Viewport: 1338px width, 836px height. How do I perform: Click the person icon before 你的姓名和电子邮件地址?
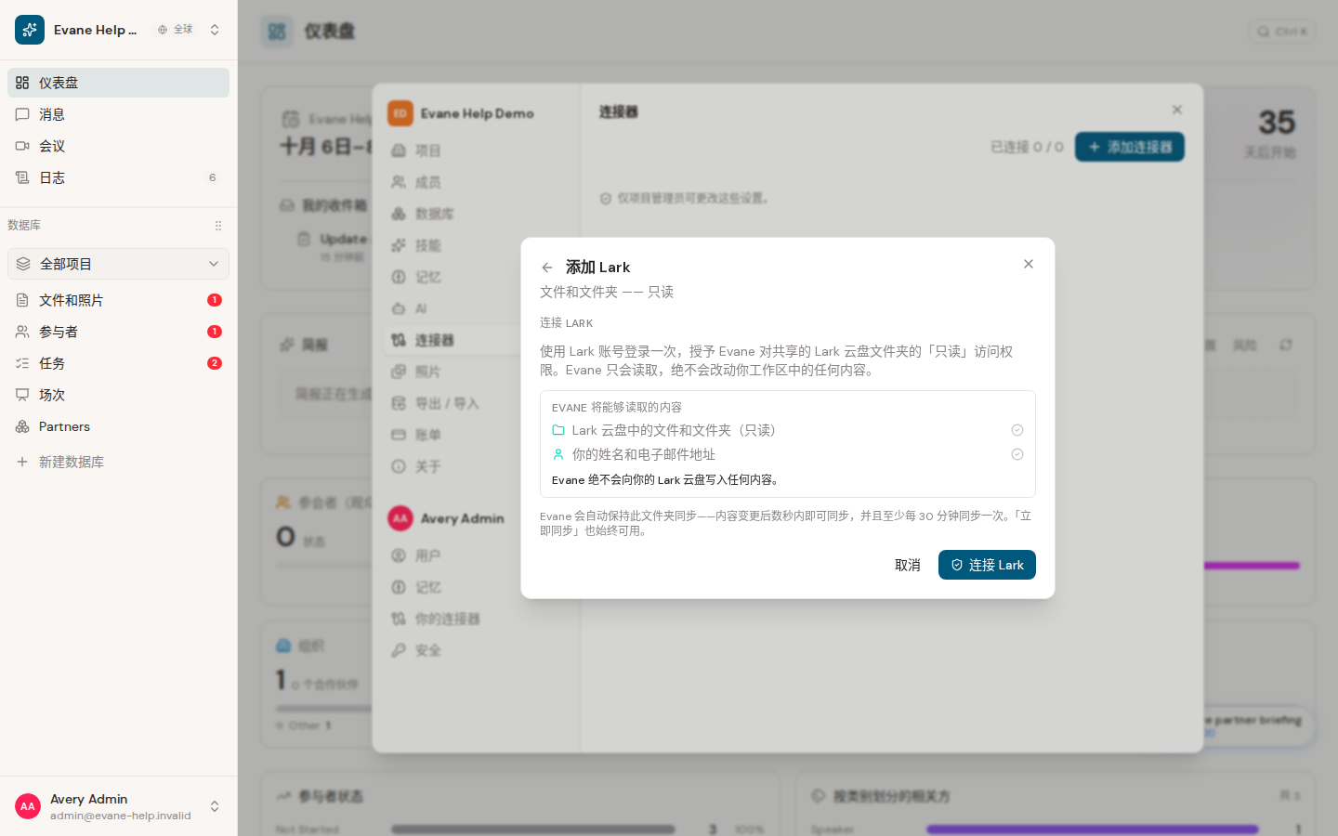558,454
